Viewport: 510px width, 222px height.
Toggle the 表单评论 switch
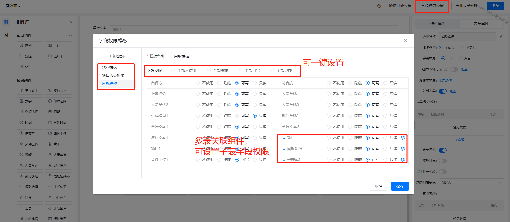443,150
